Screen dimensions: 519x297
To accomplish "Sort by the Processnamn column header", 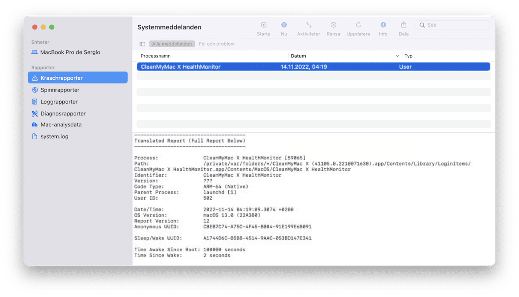I will (x=155, y=56).
